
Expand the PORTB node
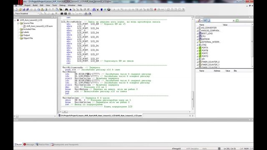click(x=197, y=51)
